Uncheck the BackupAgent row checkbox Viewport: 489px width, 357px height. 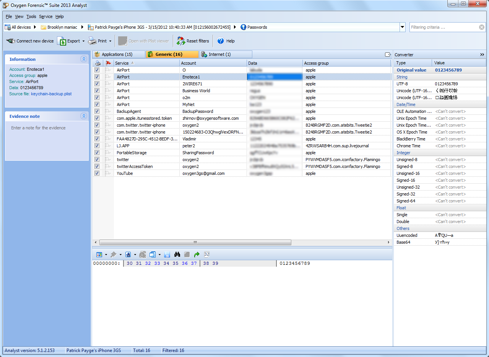click(97, 111)
